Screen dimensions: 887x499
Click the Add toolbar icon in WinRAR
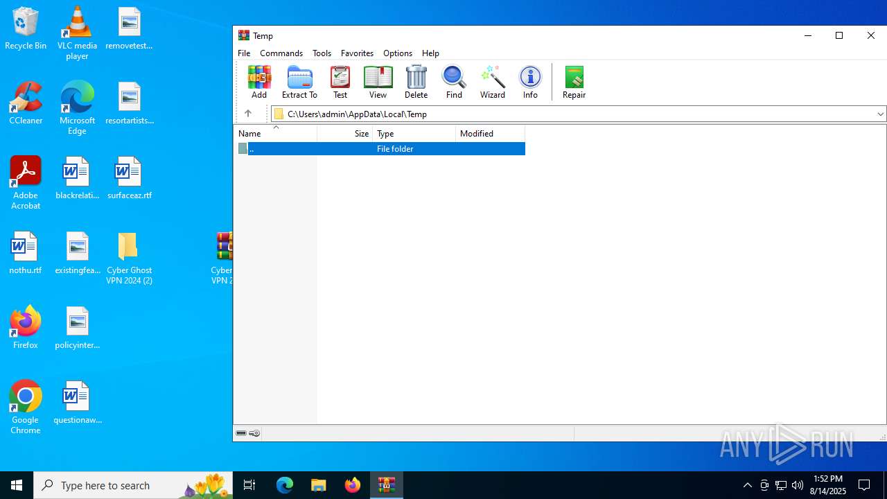[x=259, y=82]
